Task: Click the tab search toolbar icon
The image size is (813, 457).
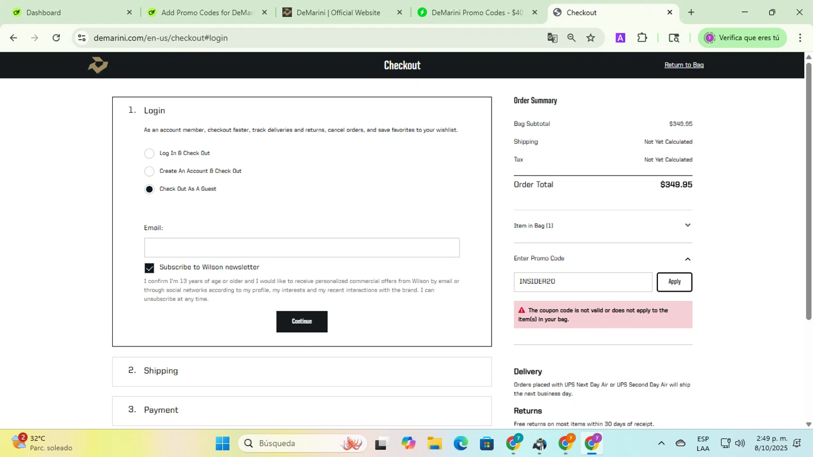Action: coord(674,38)
